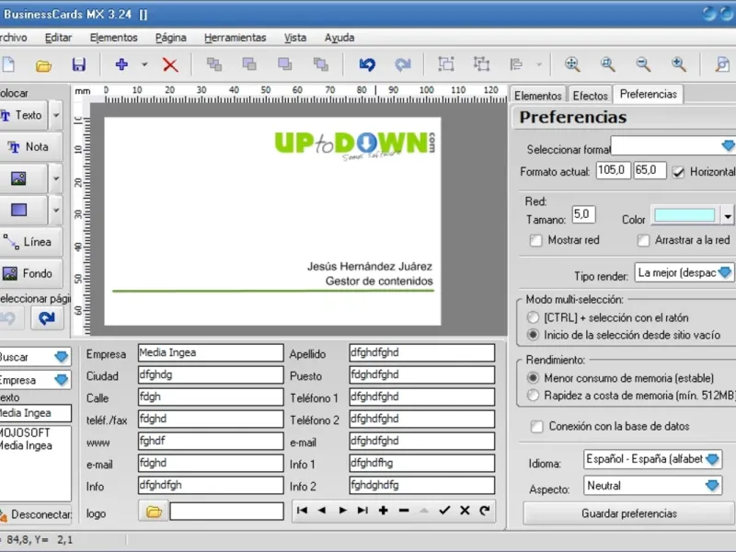This screenshot has width=736, height=552.
Task: Click the grid Tamano size field
Action: 583,214
